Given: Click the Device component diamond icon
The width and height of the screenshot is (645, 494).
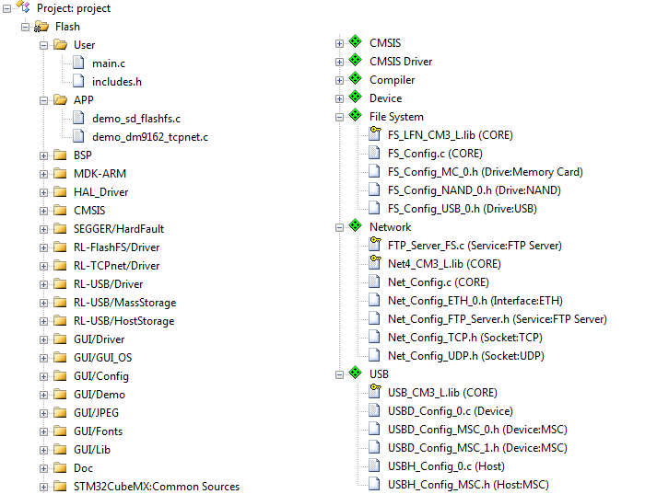Looking at the screenshot, I should (356, 97).
